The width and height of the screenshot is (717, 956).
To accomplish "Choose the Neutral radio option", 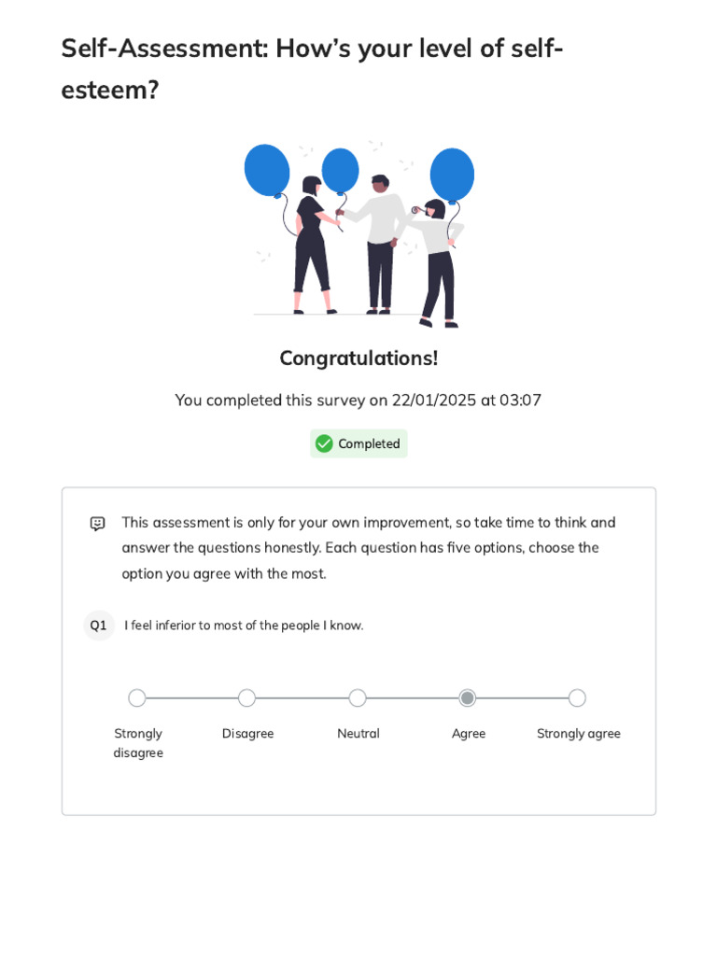I will coord(358,698).
